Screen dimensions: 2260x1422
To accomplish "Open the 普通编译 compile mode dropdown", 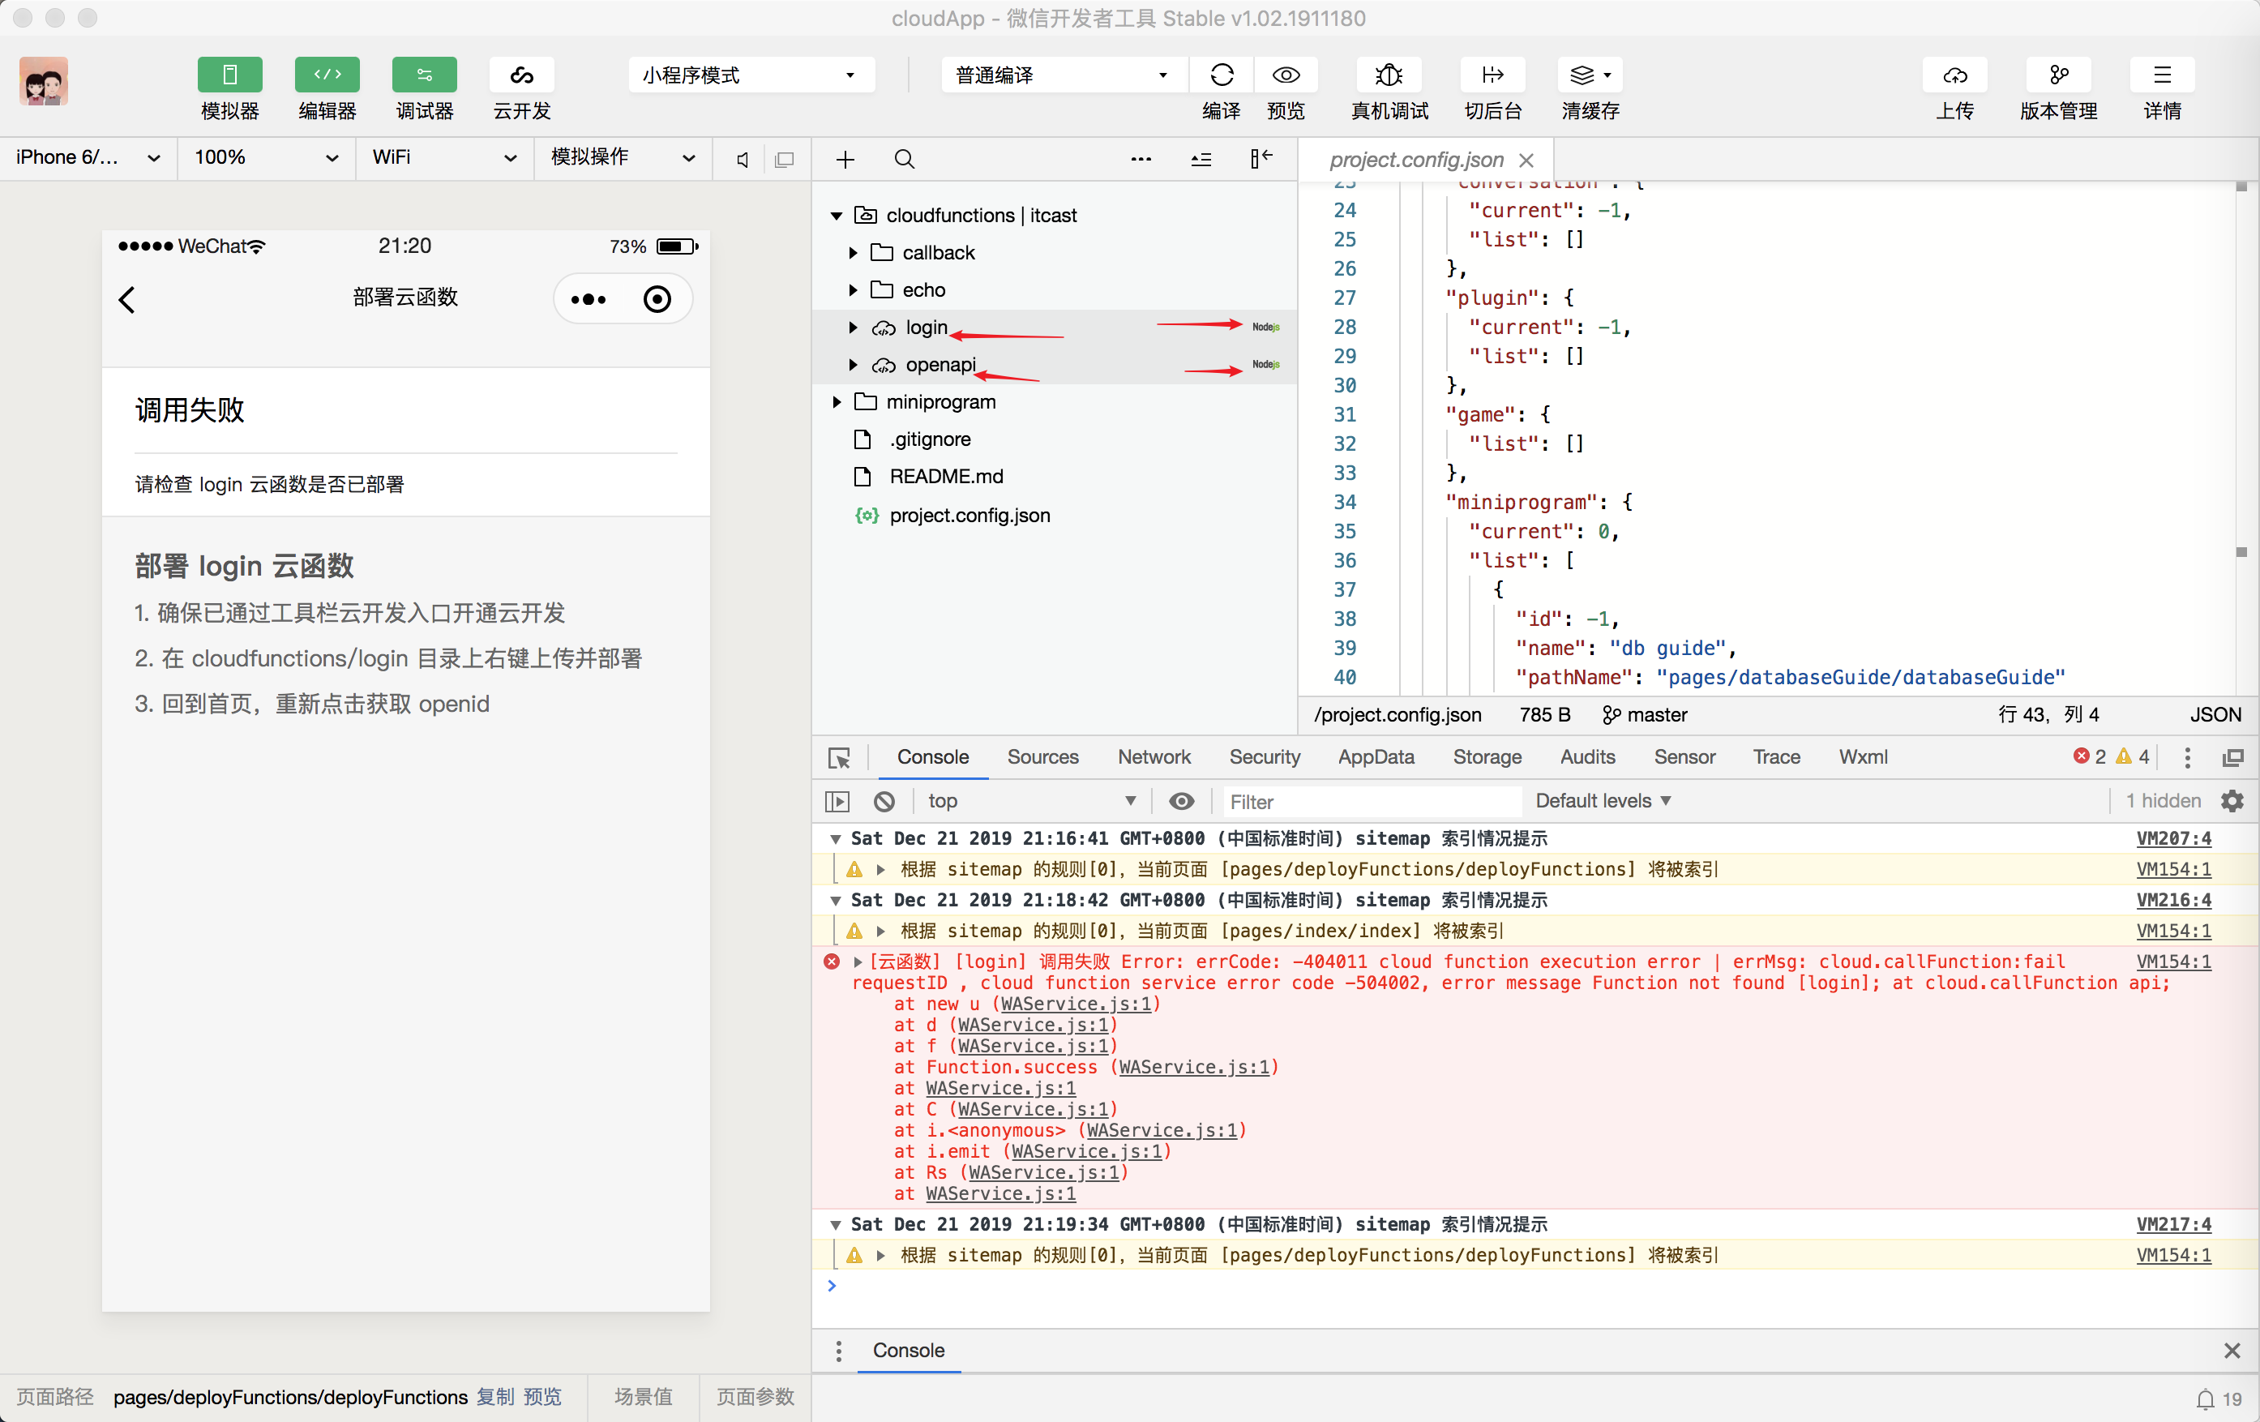I will [1064, 75].
